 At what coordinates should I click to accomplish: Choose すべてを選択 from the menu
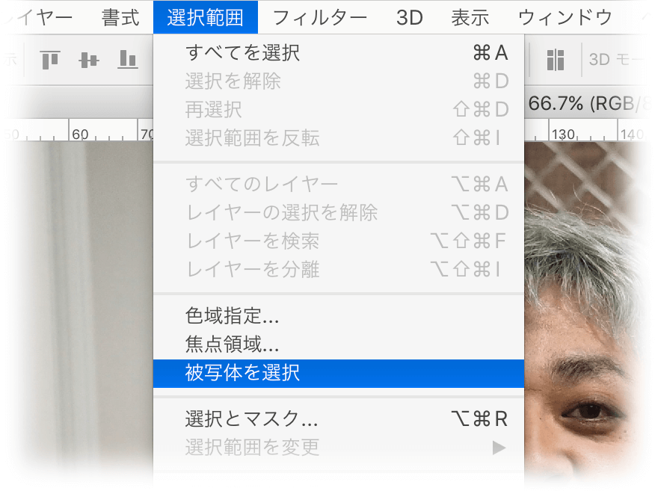pos(339,53)
